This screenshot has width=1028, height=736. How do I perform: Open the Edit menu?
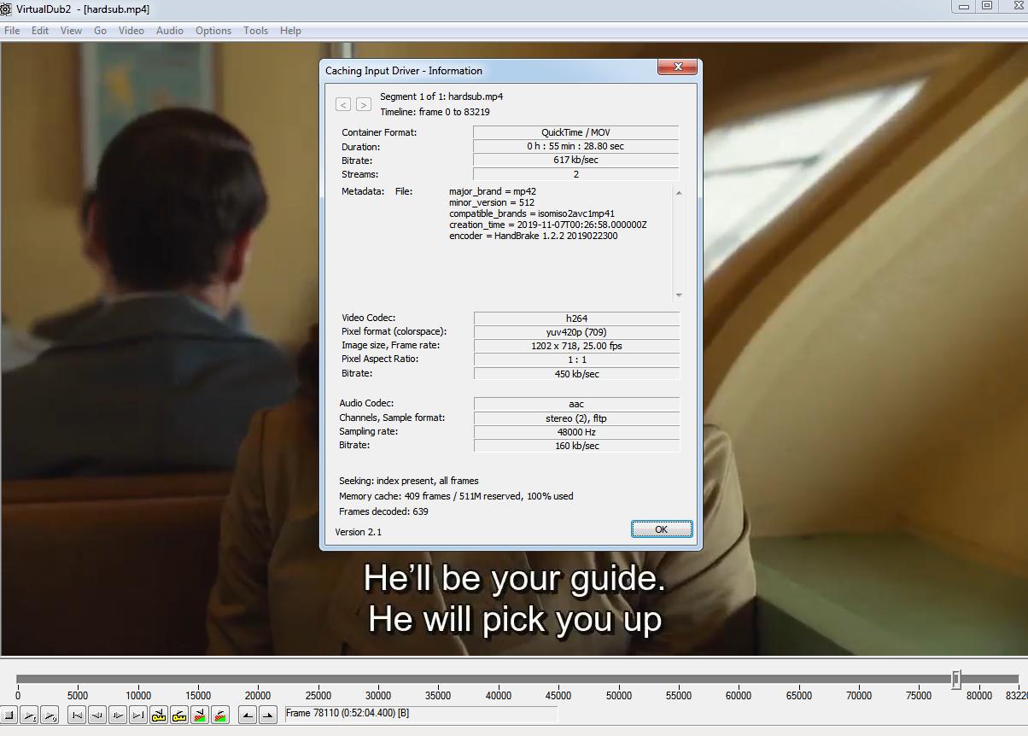pyautogui.click(x=40, y=30)
